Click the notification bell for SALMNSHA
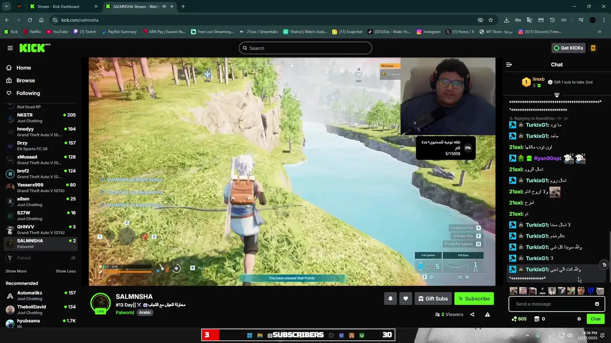The image size is (611, 343). [x=390, y=299]
